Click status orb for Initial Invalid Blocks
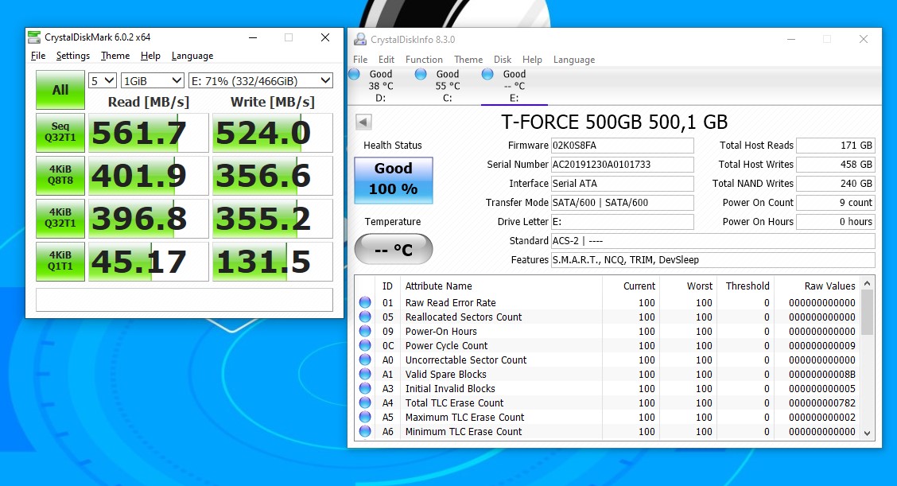The image size is (897, 486). tap(365, 388)
